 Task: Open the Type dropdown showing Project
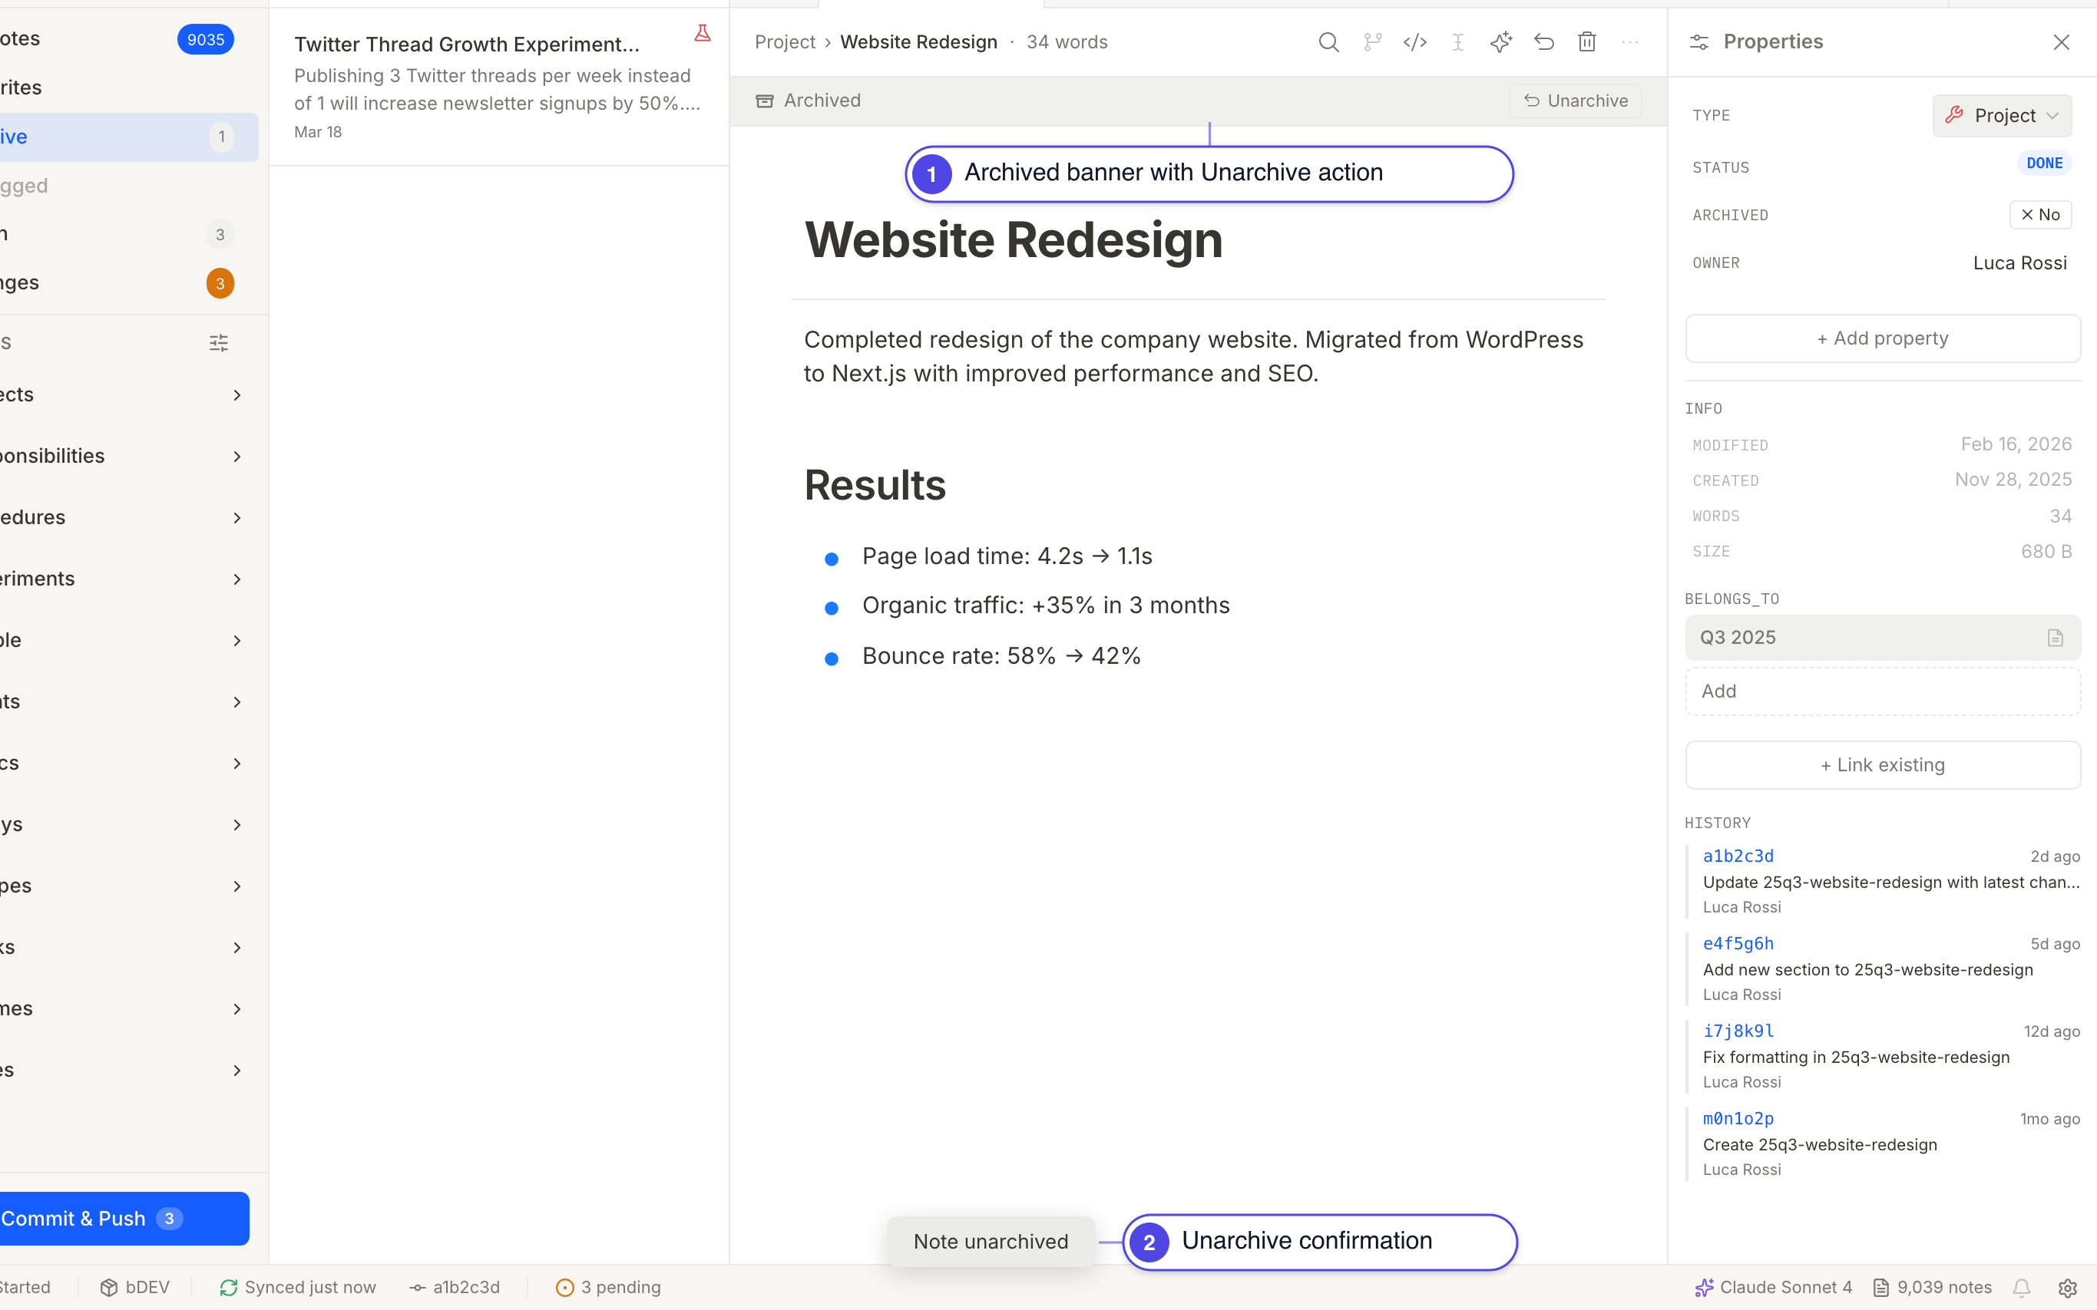click(2002, 115)
